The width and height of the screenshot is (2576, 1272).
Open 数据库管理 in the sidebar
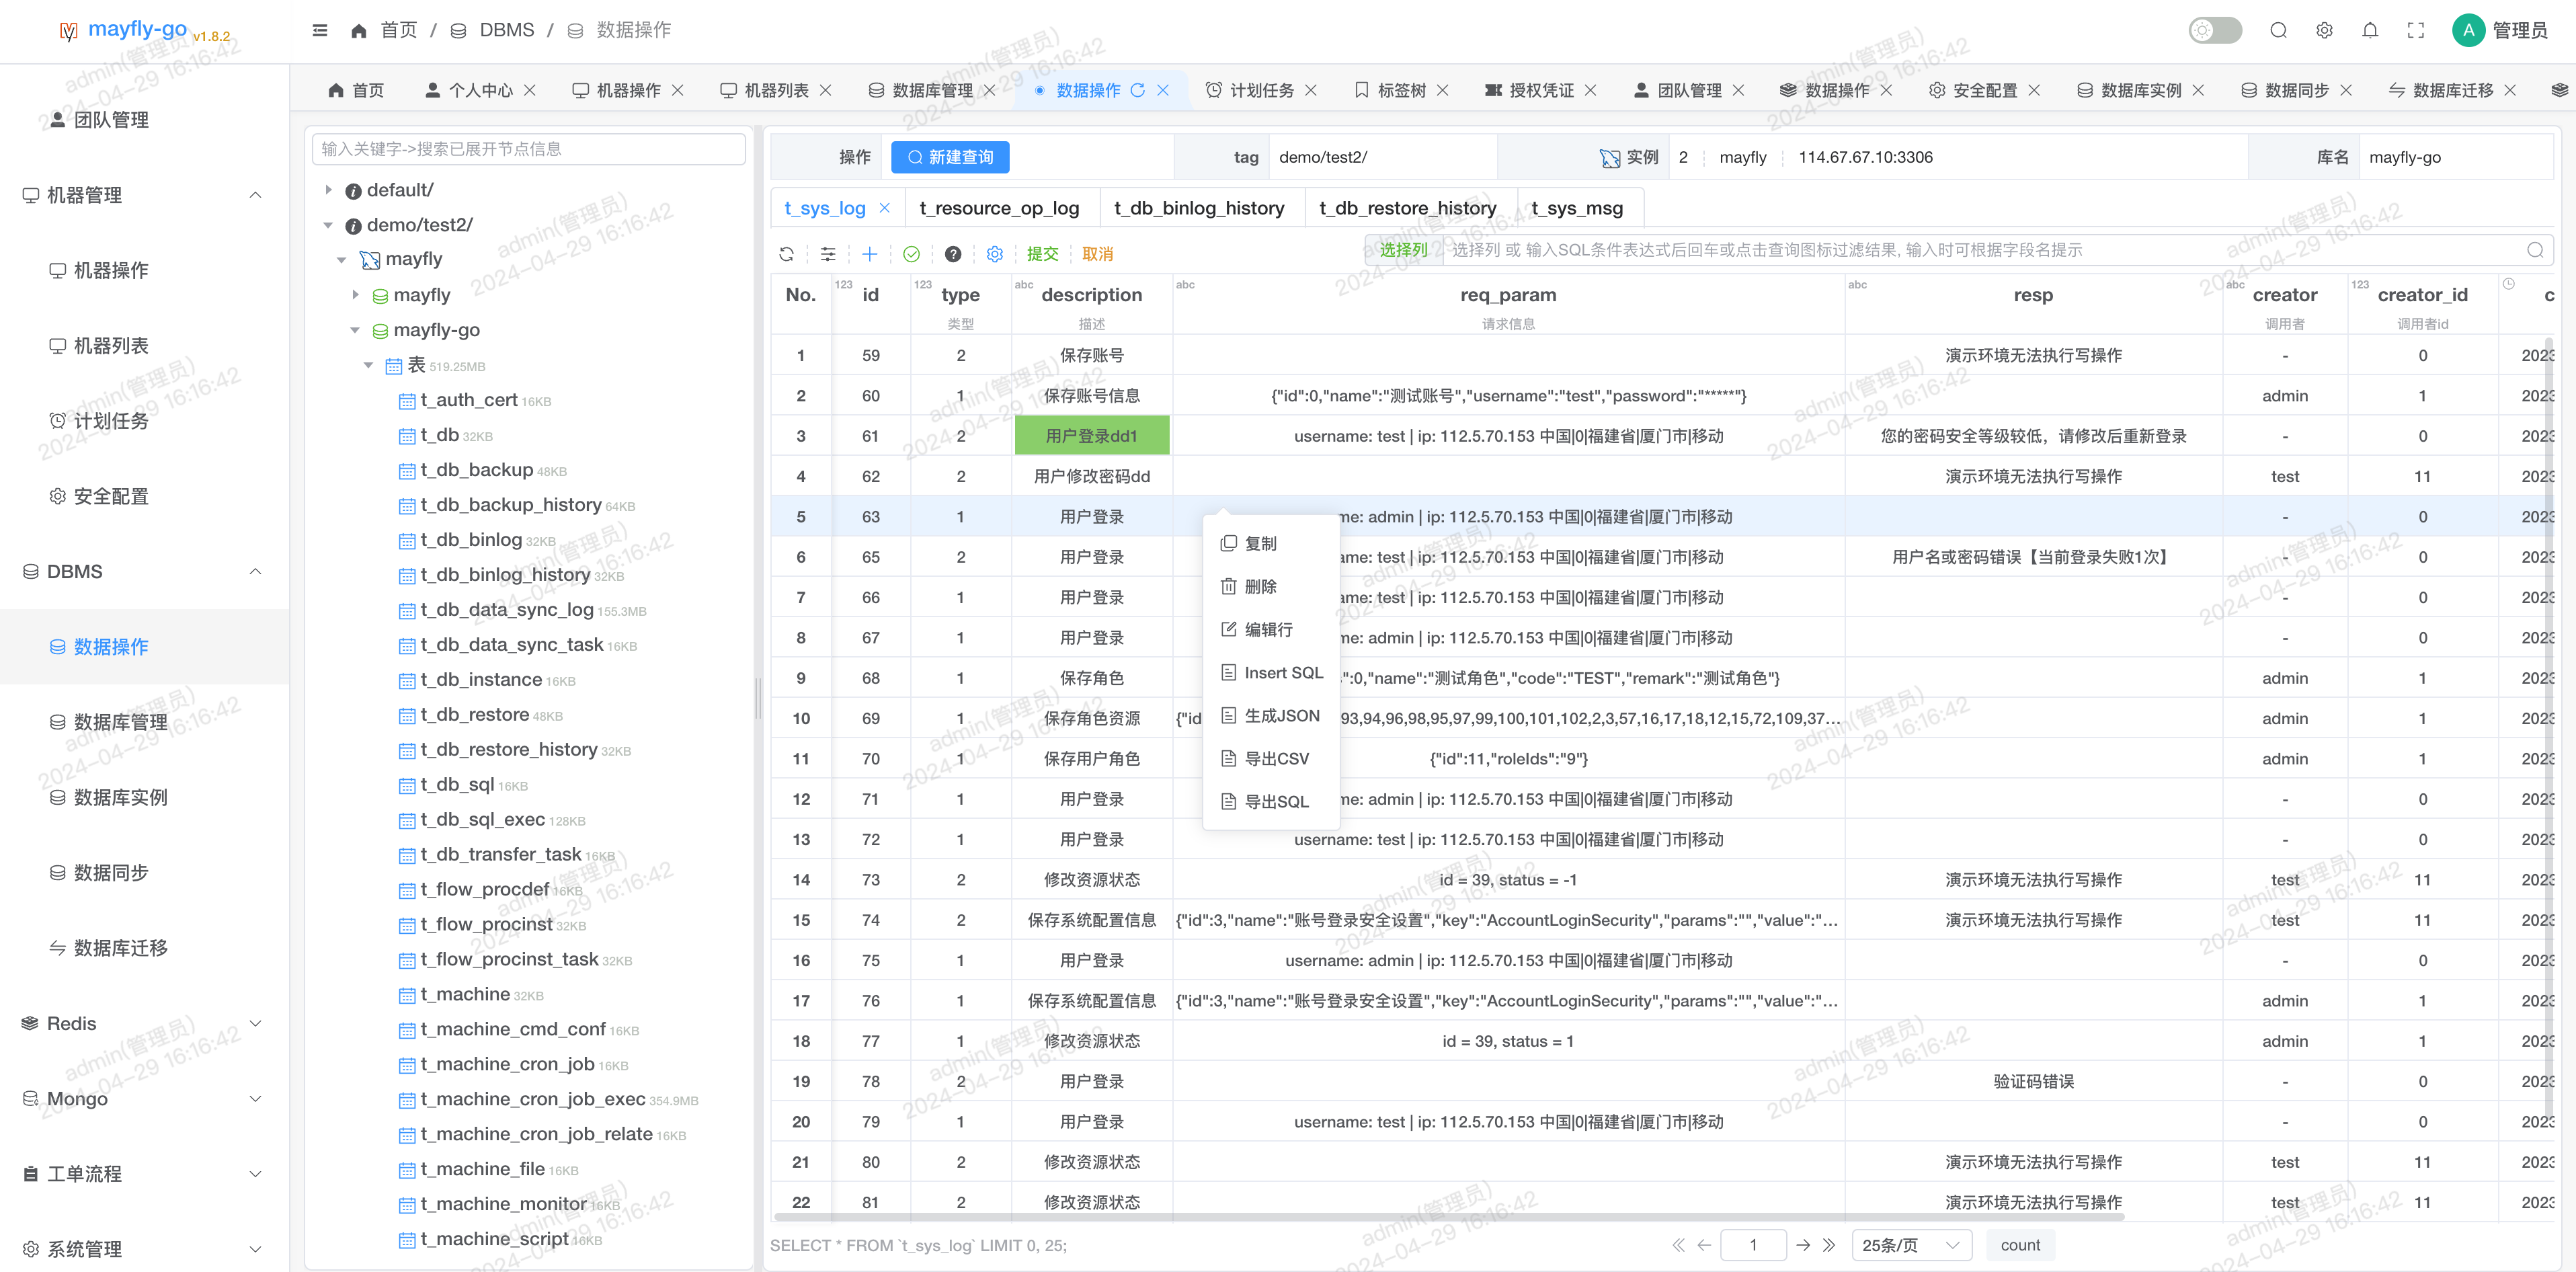(x=120, y=722)
